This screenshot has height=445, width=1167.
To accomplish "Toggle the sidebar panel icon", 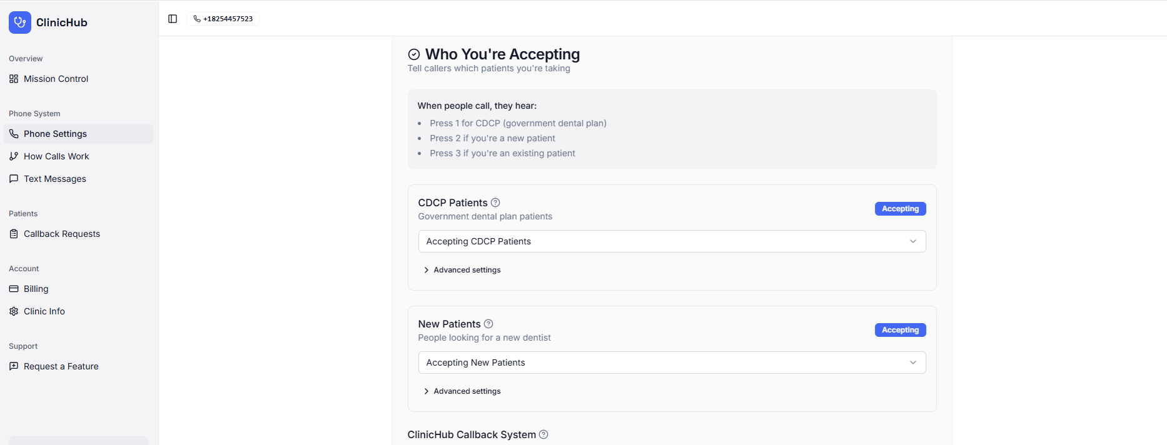I will coord(173,19).
